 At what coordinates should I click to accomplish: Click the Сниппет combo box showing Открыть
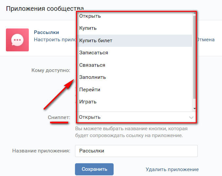131,117
